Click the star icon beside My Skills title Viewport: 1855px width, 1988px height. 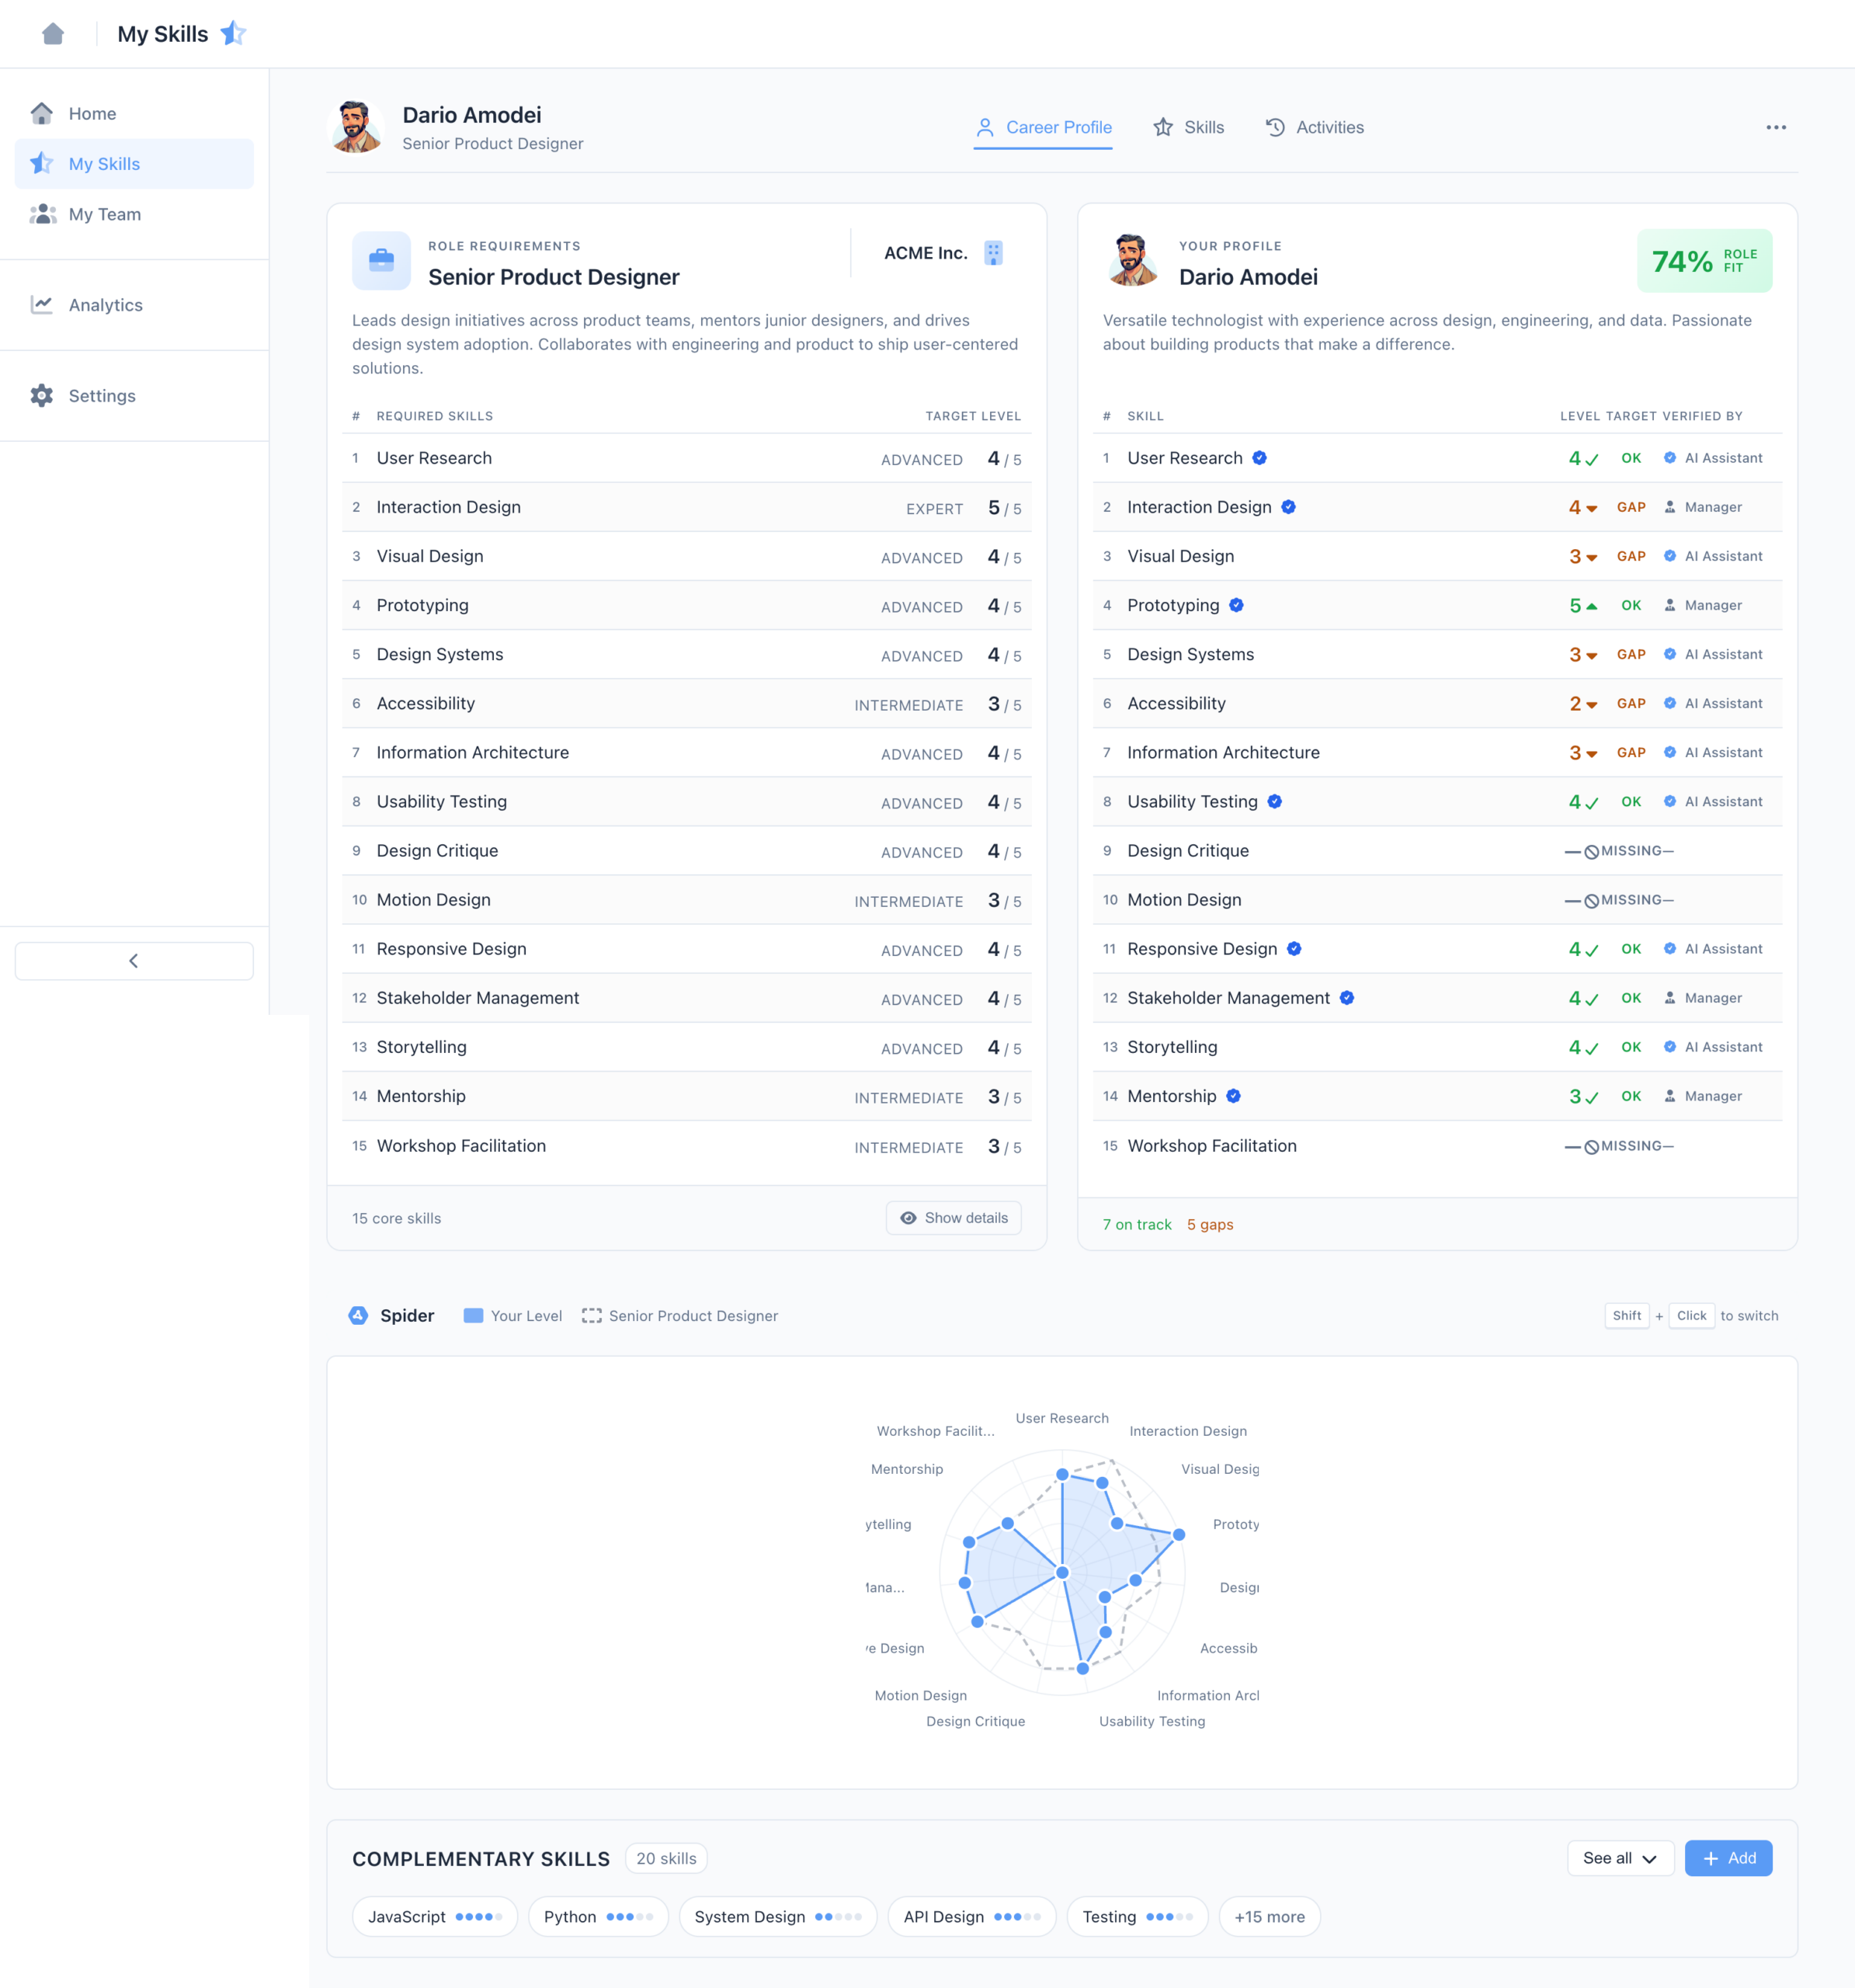(x=233, y=33)
